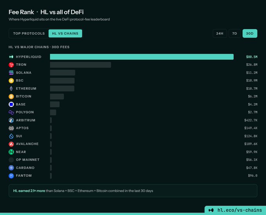Click the $56.1K fee value
The image size is (266, 215).
(x=252, y=160)
